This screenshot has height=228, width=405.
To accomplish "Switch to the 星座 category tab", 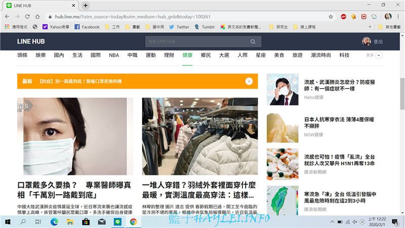I will 261,55.
